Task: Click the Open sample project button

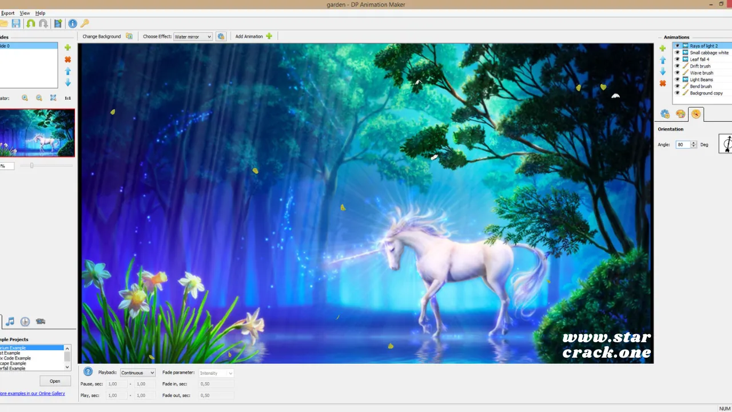Action: [x=55, y=381]
